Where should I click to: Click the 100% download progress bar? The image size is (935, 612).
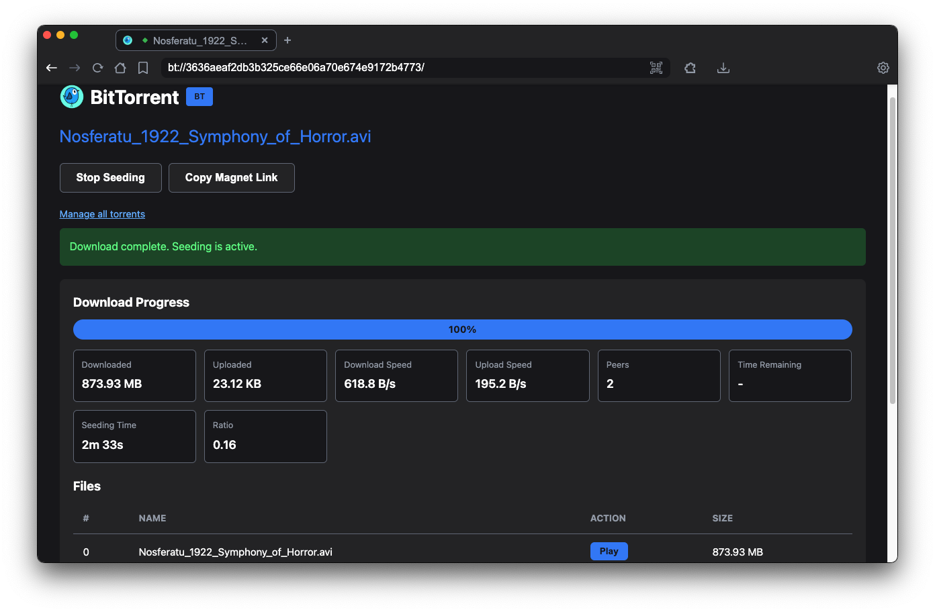click(463, 329)
